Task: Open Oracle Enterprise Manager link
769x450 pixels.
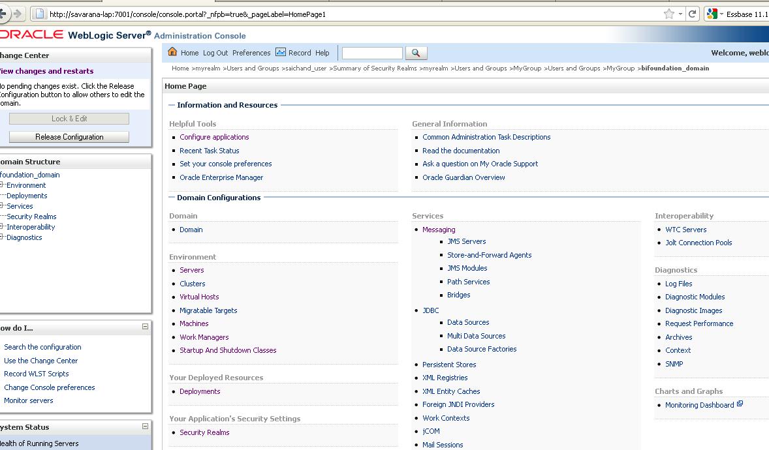Action: point(221,177)
